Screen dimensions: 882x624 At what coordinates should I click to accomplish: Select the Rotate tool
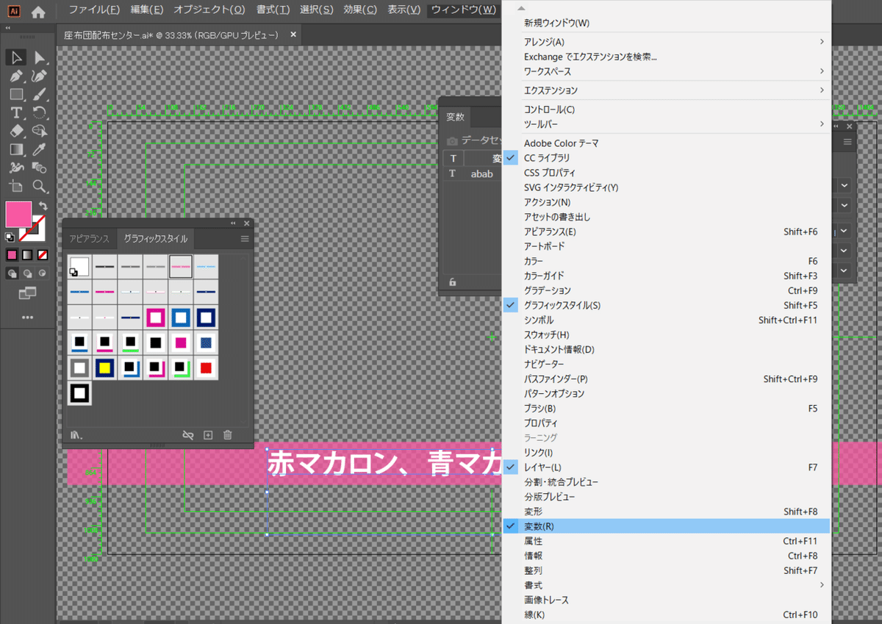pyautogui.click(x=40, y=112)
